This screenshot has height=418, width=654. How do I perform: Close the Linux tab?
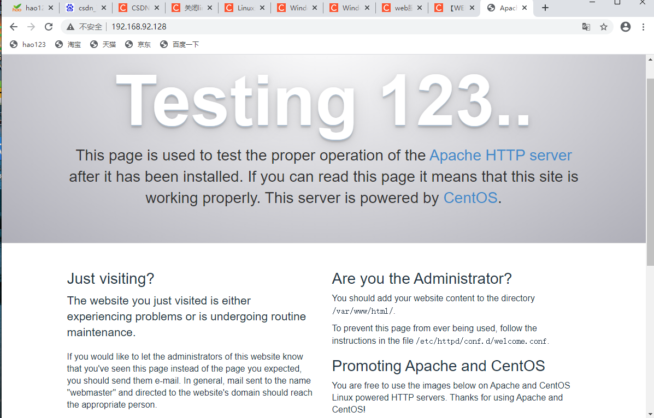tap(262, 8)
